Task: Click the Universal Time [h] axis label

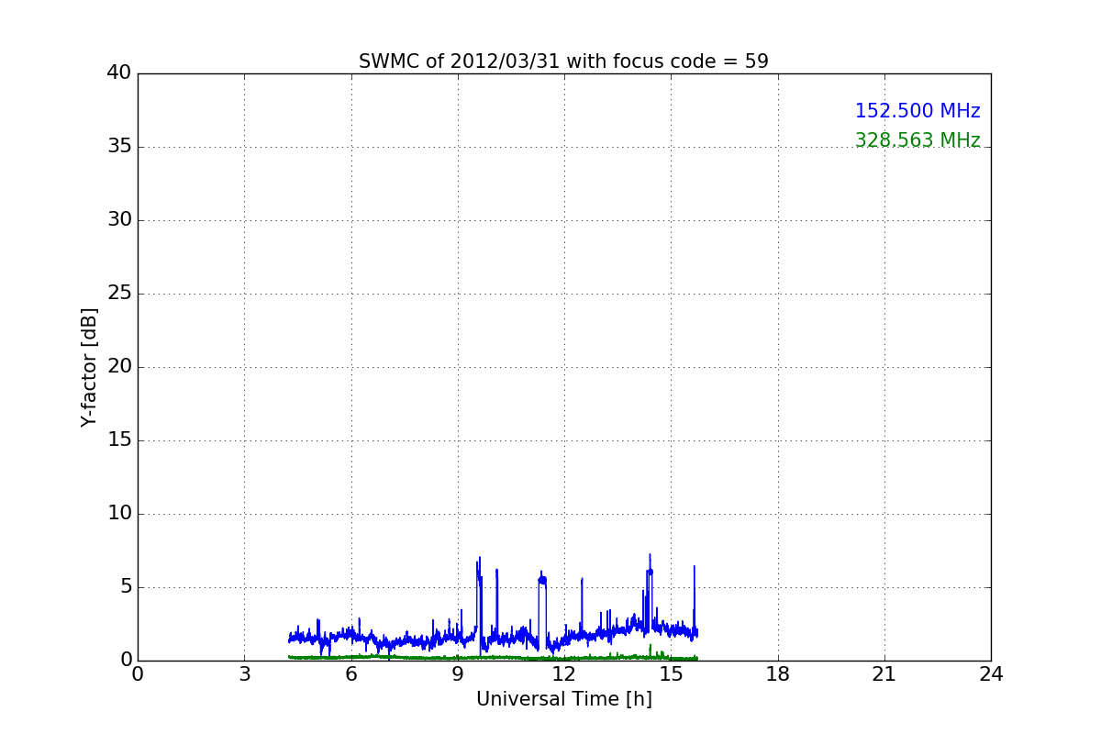Action: (564, 699)
